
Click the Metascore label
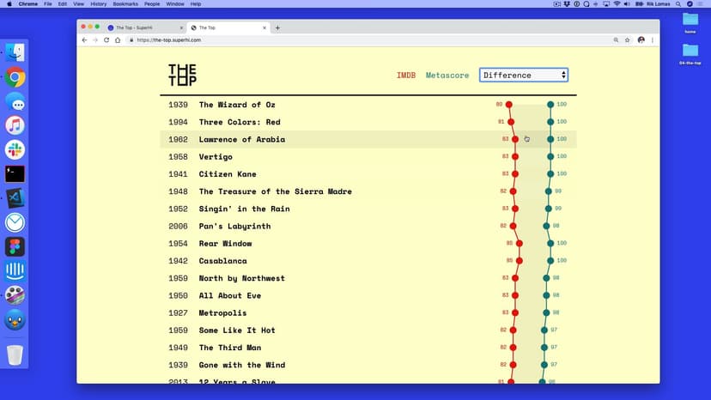click(x=447, y=76)
